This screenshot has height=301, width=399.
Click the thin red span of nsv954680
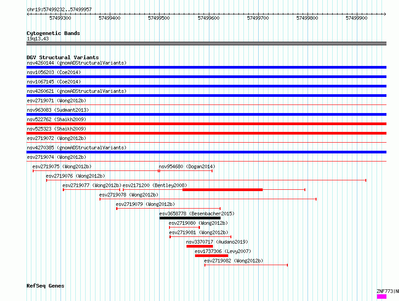pos(186,171)
